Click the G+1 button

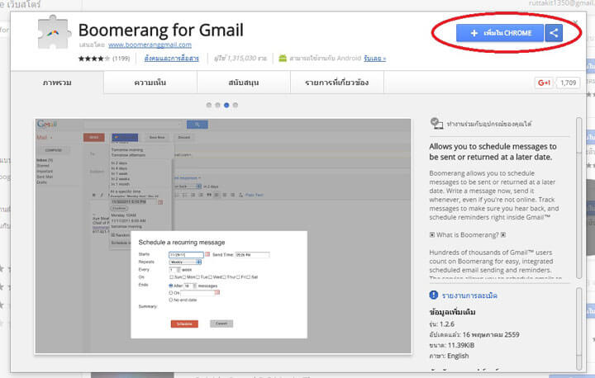click(x=544, y=83)
